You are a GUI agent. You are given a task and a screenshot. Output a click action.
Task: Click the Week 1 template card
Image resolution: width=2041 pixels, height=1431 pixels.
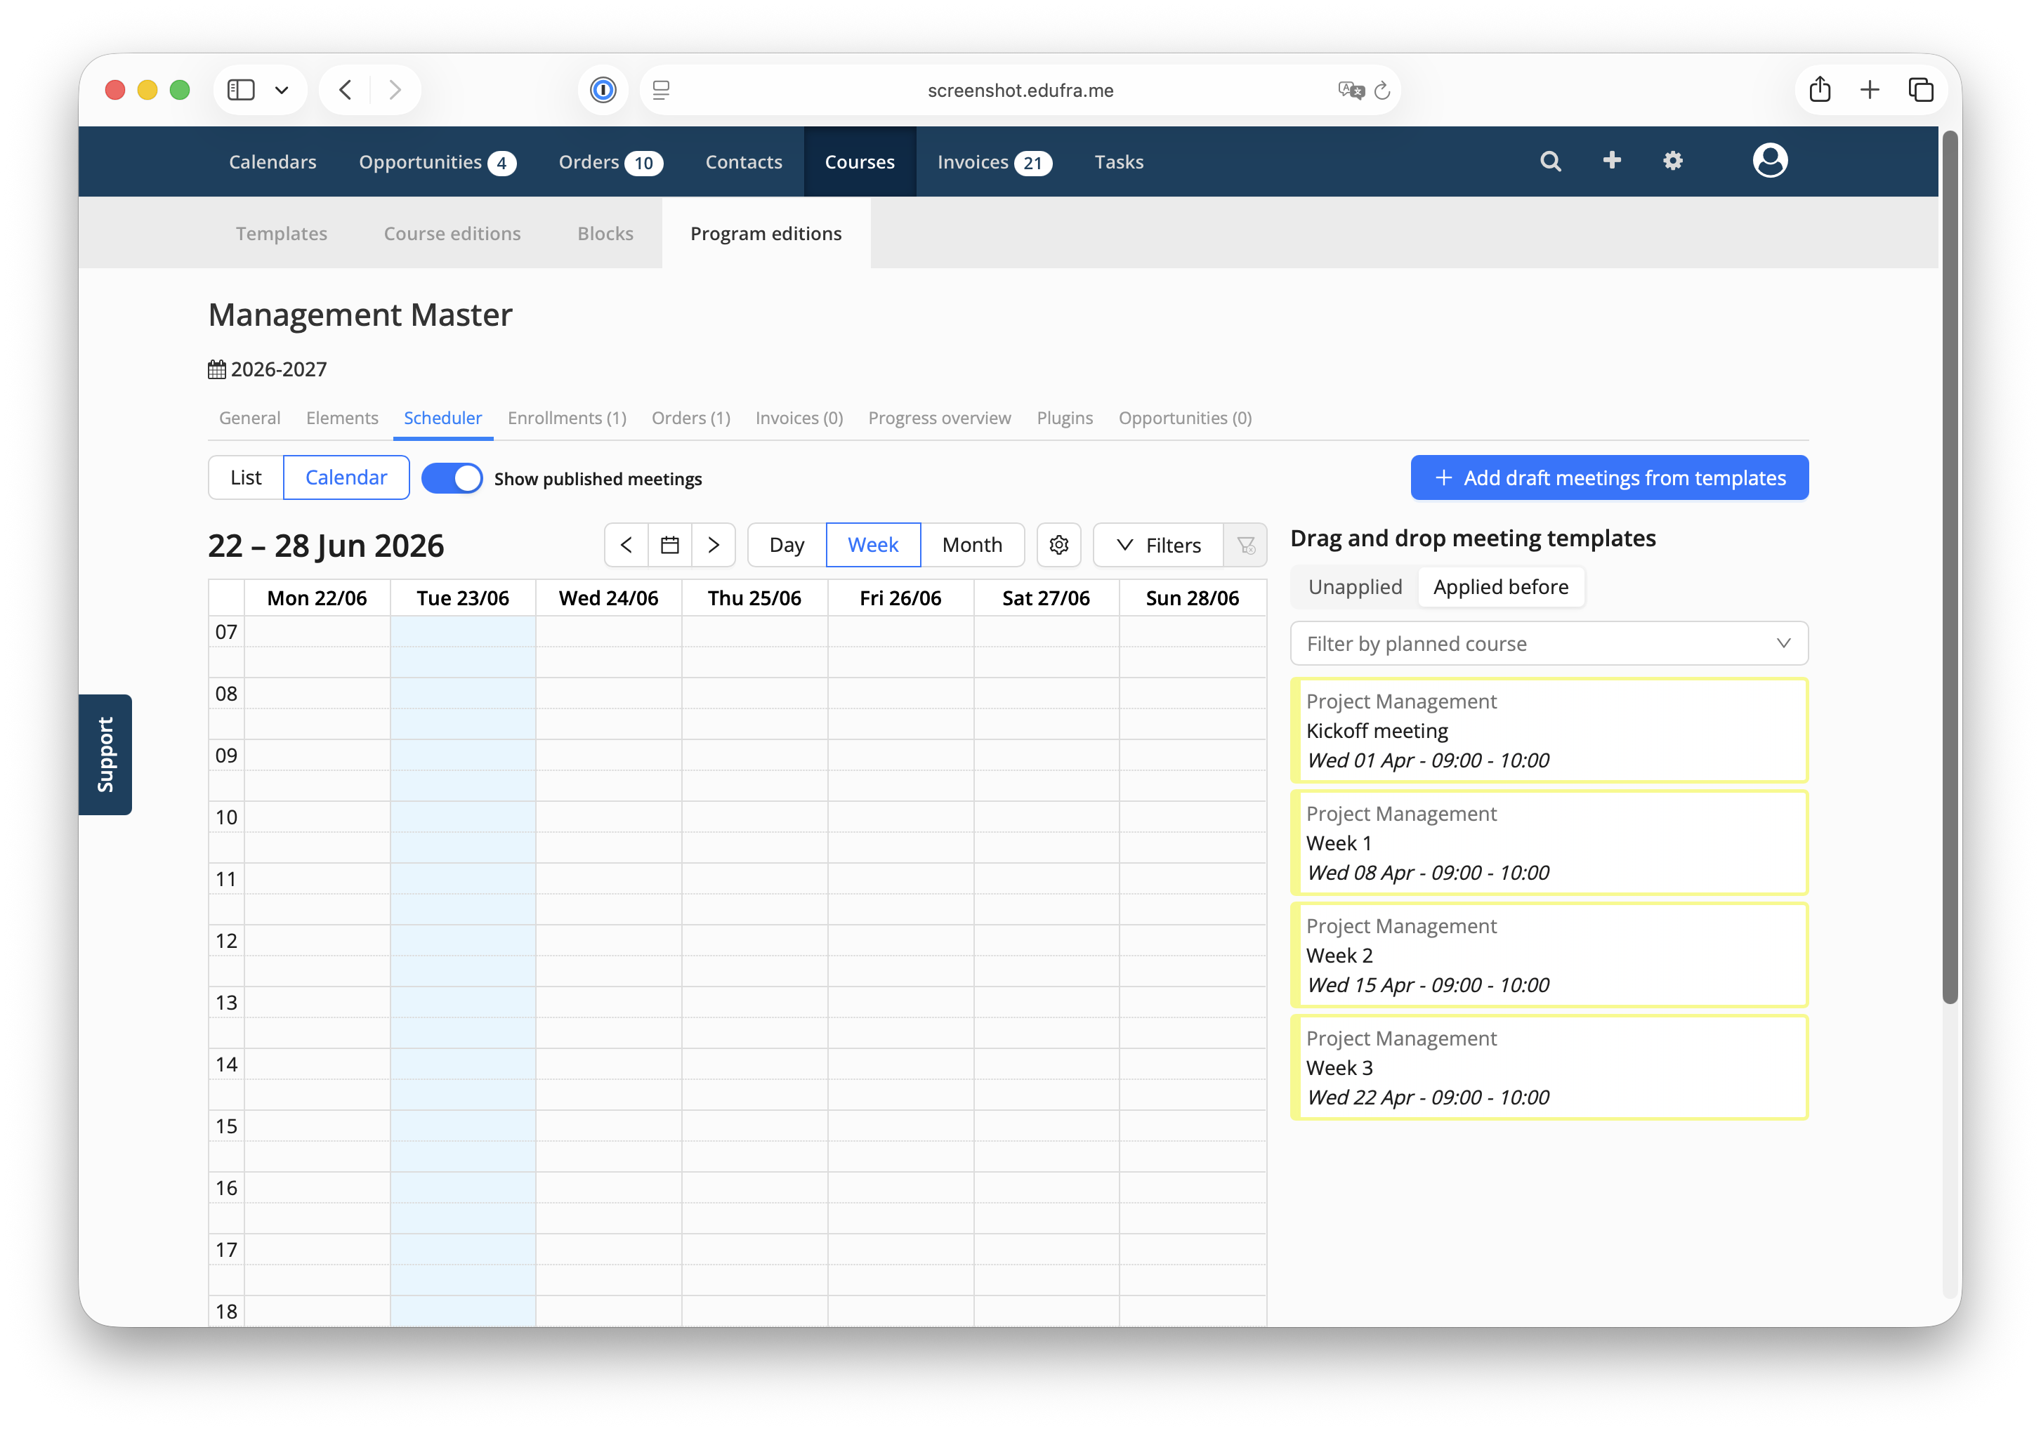[1549, 843]
